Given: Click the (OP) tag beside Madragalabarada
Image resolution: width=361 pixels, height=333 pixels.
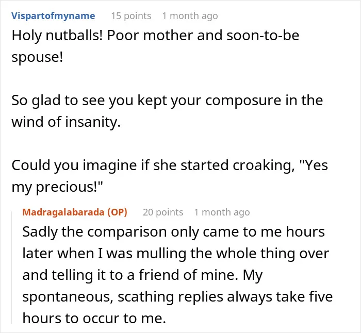Looking at the screenshot, I should [118, 212].
